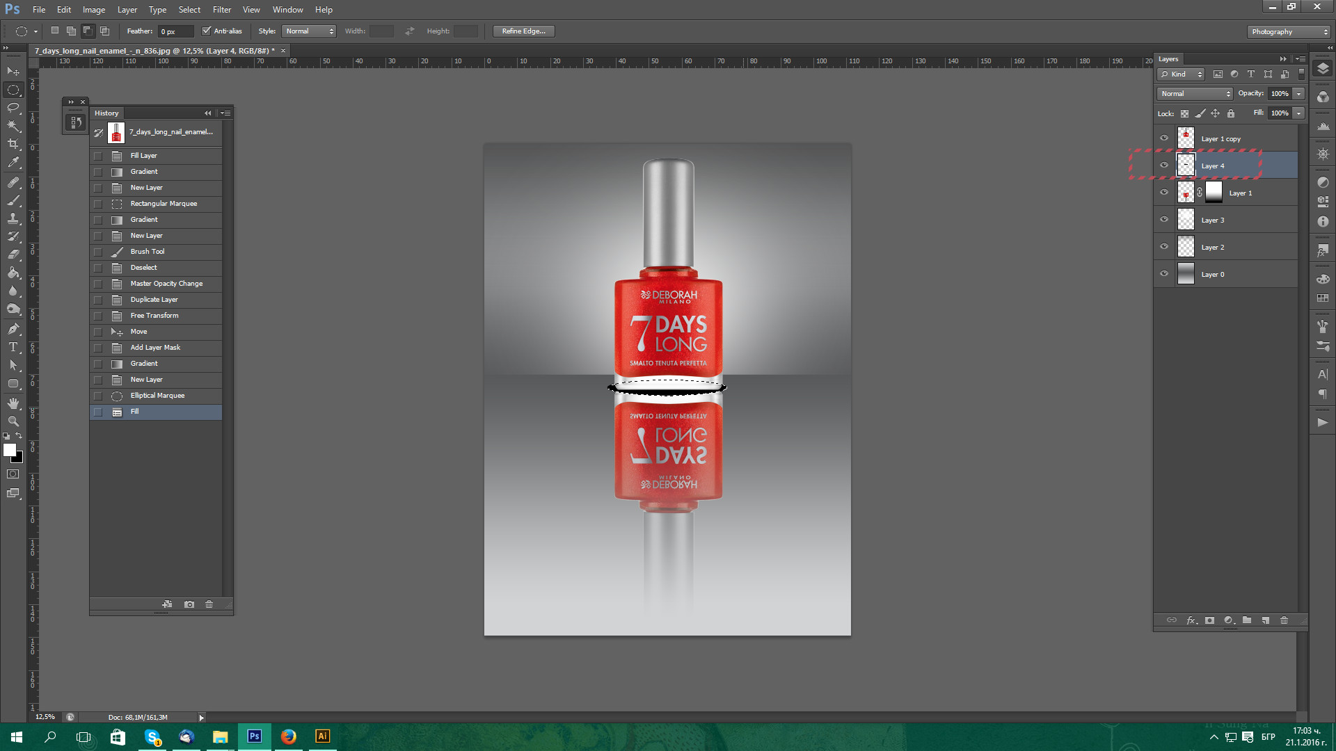Select the document tab 7_days_long_nail_enamel

coord(155,51)
